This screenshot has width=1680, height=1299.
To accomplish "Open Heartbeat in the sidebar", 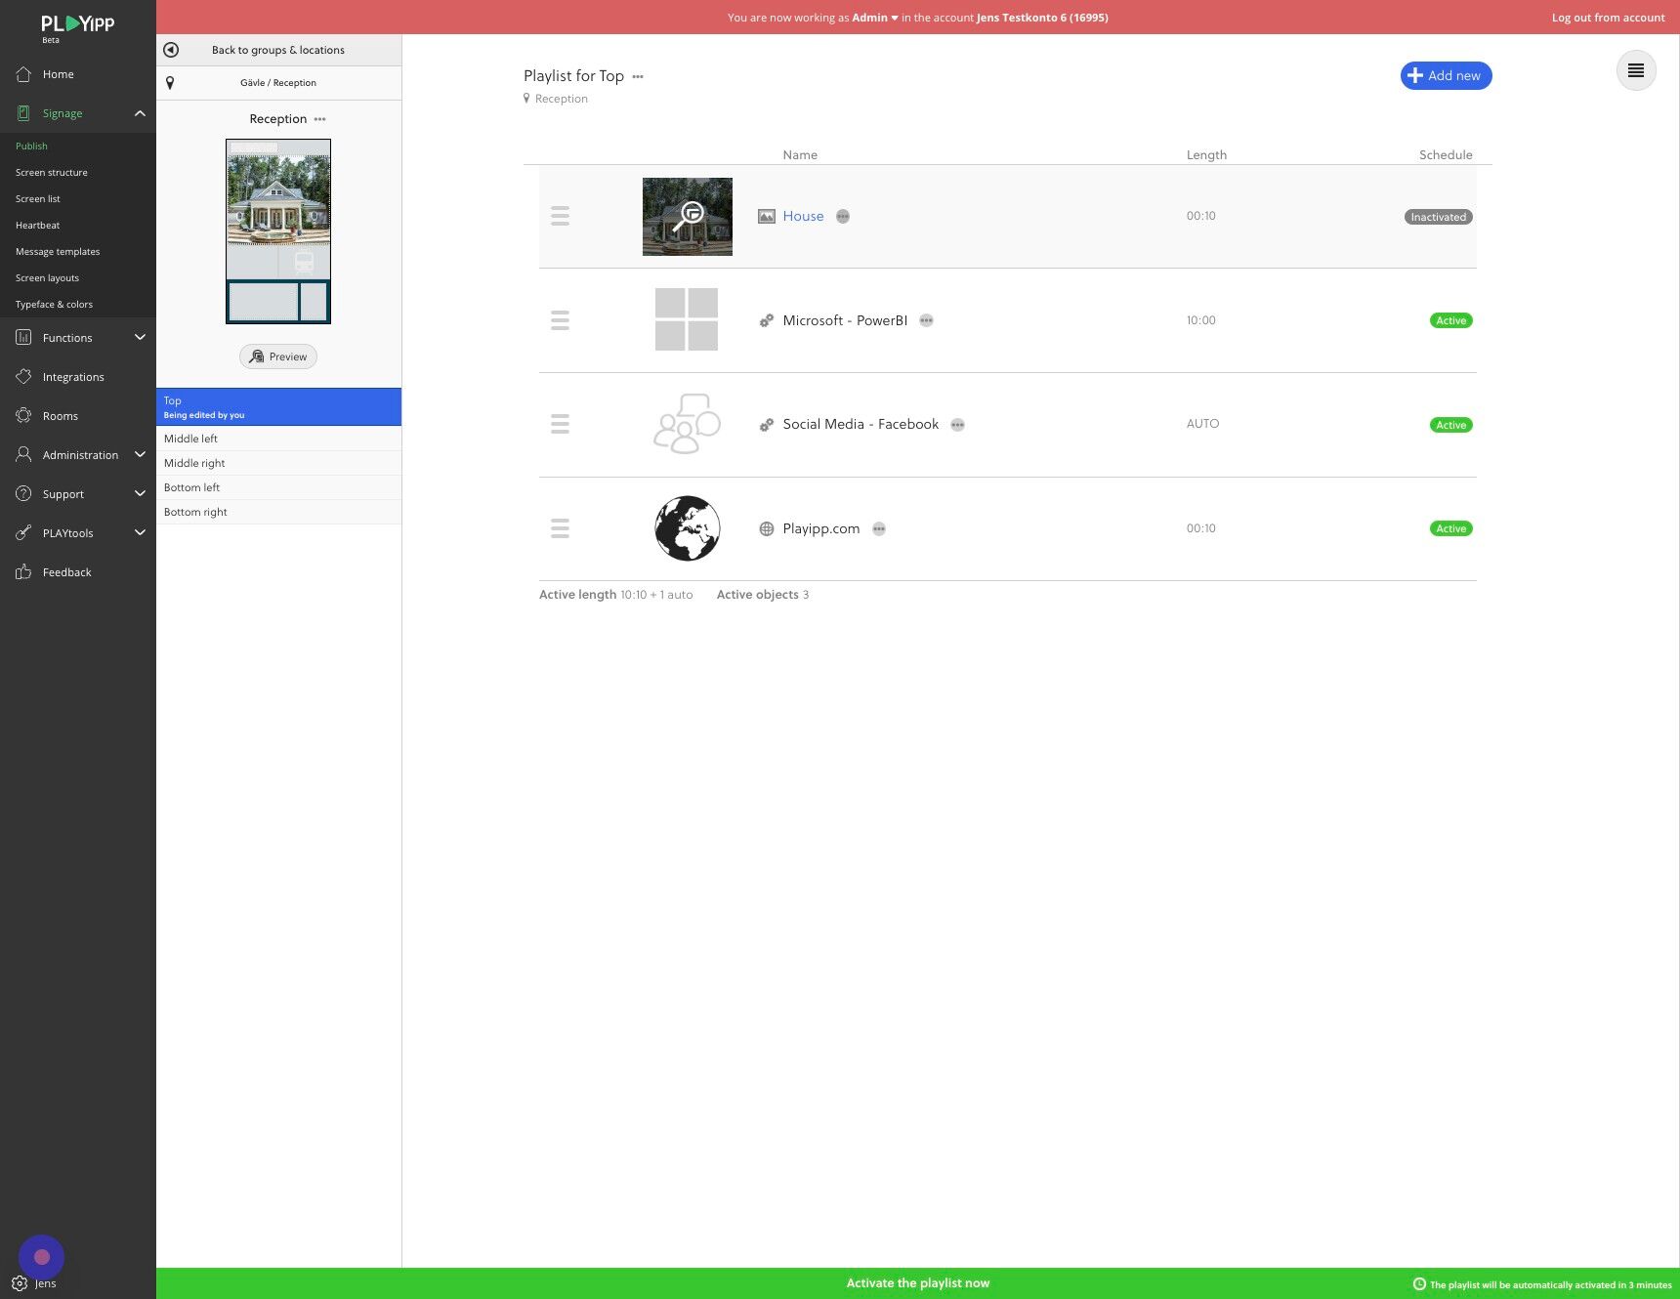I will pyautogui.click(x=38, y=226).
